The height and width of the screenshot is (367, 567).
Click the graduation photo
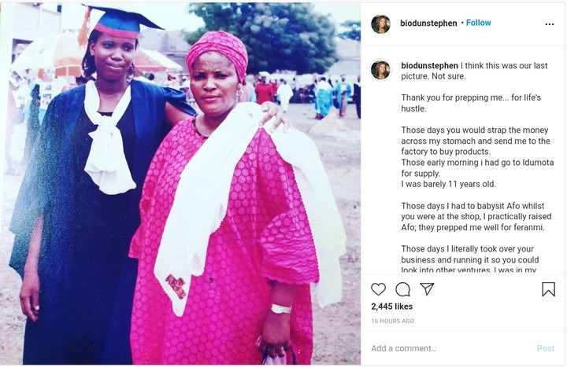point(180,184)
